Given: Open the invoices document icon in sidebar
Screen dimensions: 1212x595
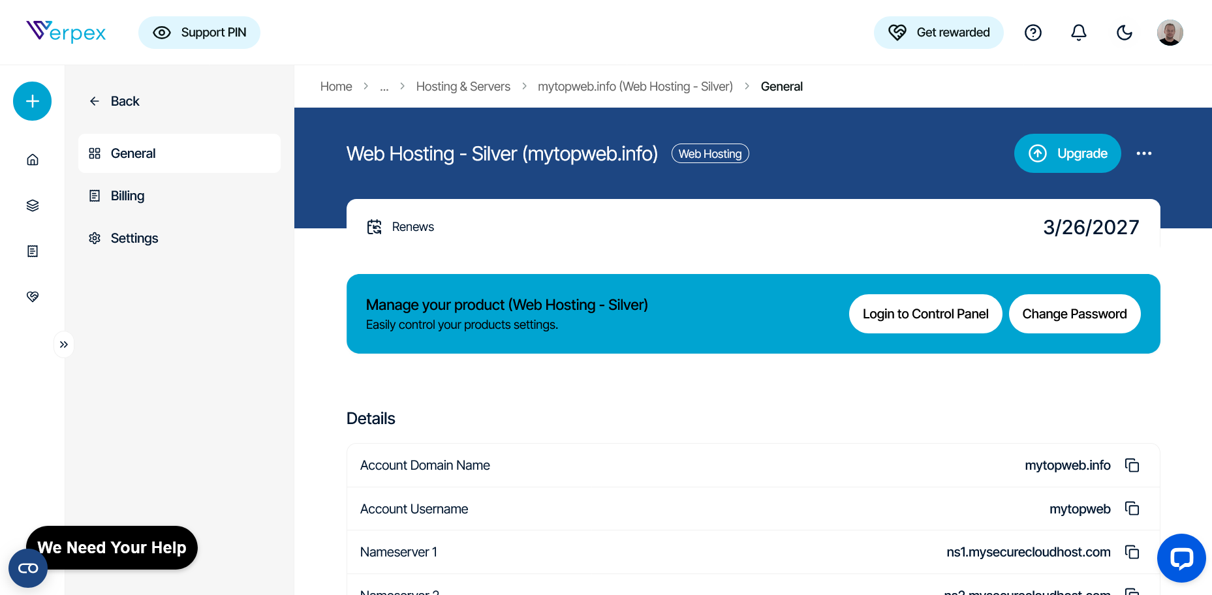Looking at the screenshot, I should (x=33, y=251).
